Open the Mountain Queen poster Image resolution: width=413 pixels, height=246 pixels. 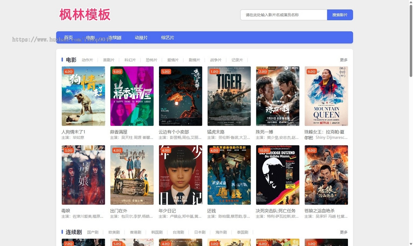point(326,96)
